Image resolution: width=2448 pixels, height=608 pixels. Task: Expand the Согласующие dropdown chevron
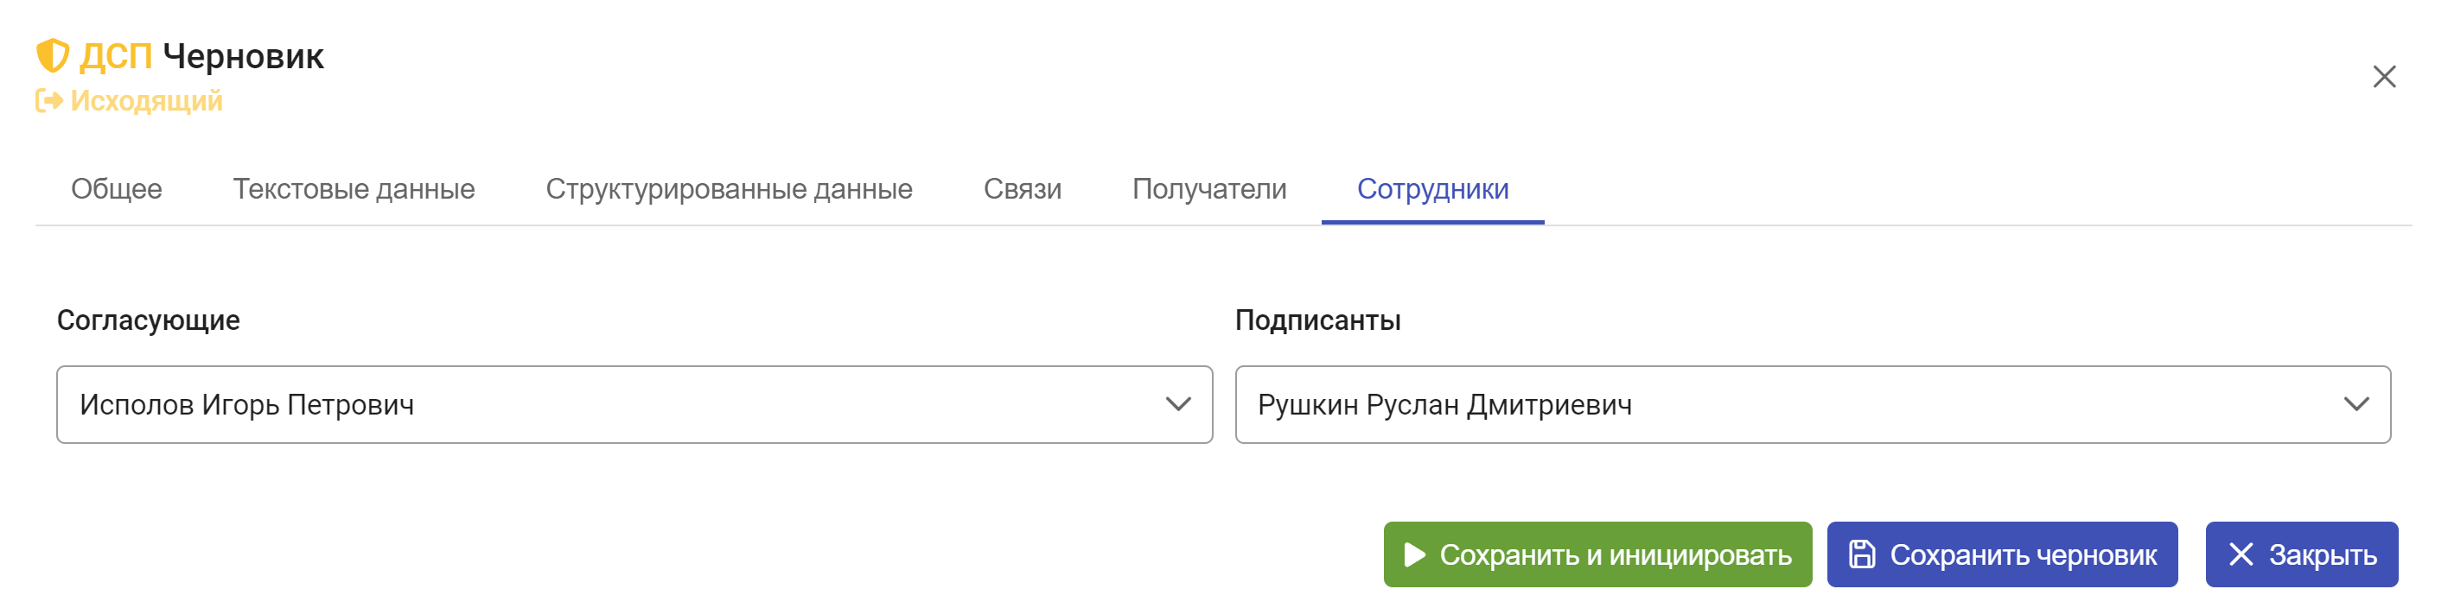pyautogui.click(x=1177, y=405)
